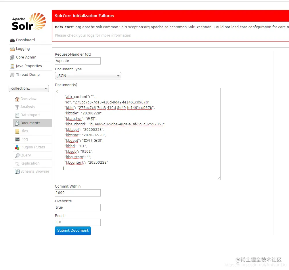
Task: Open the Dataimport section
Action: coord(30,115)
